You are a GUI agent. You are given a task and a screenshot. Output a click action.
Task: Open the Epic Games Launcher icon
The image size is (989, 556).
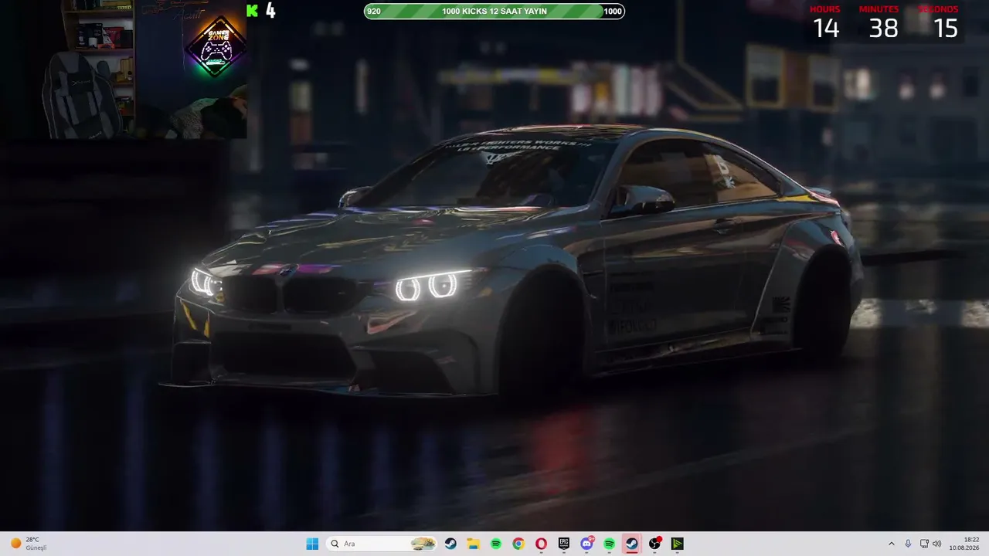pyautogui.click(x=564, y=544)
